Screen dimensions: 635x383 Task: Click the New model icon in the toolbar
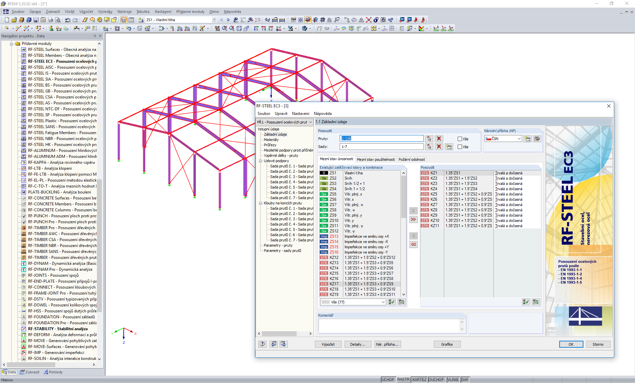[7, 20]
